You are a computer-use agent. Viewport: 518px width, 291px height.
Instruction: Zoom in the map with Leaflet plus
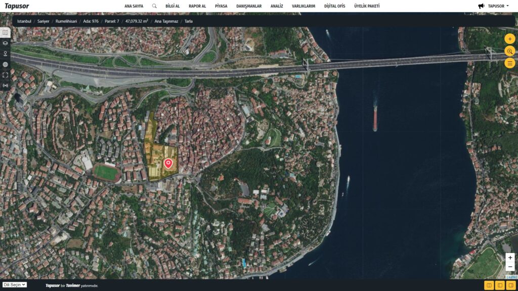[510, 258]
